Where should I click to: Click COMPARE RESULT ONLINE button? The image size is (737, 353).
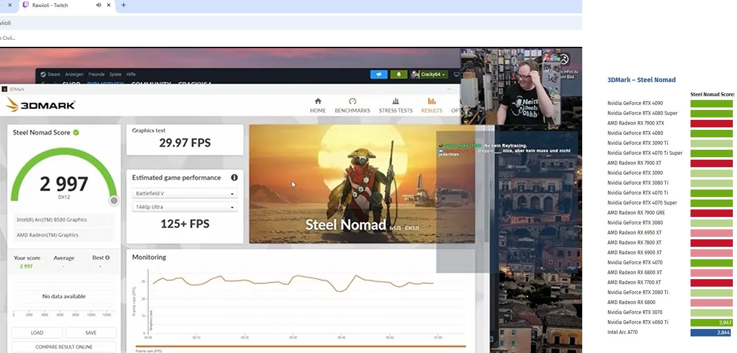[64, 347]
